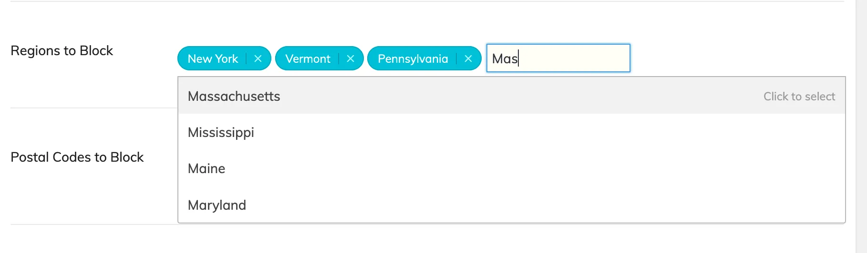
Task: Remove the New York region tag
Action: [258, 58]
